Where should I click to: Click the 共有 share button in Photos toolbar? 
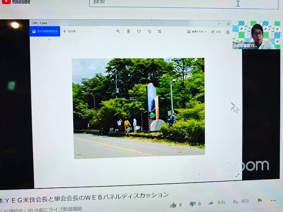[216, 32]
